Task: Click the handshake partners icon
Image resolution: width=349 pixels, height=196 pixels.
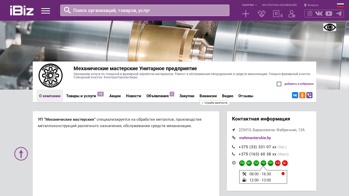Action: 261,14
